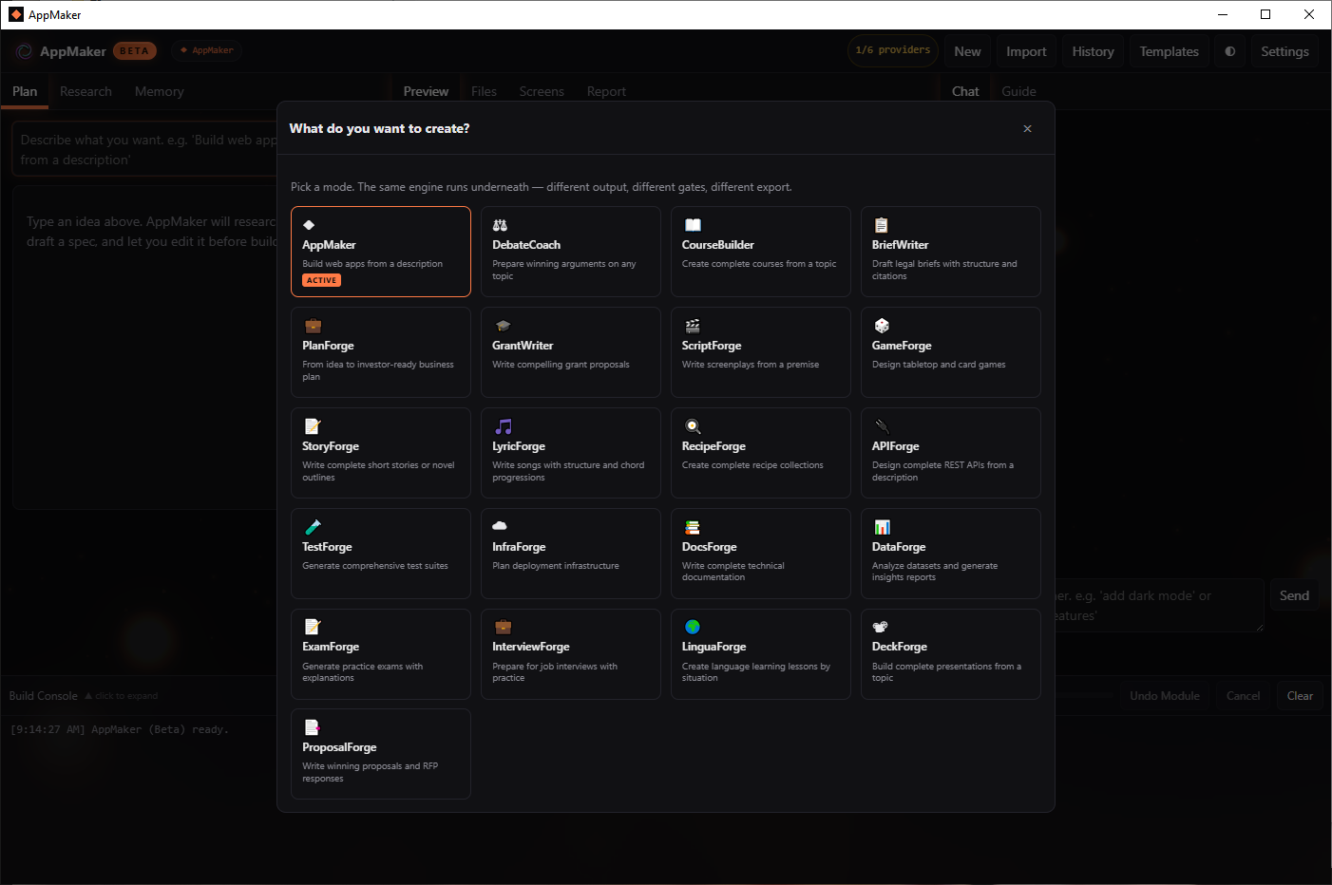The width and height of the screenshot is (1332, 885).
Task: Click the ACTIVE badge on AppMaker card
Action: point(321,280)
